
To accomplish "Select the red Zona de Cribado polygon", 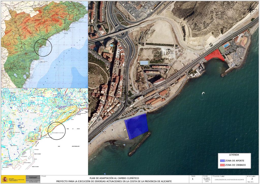I will 214,55.
